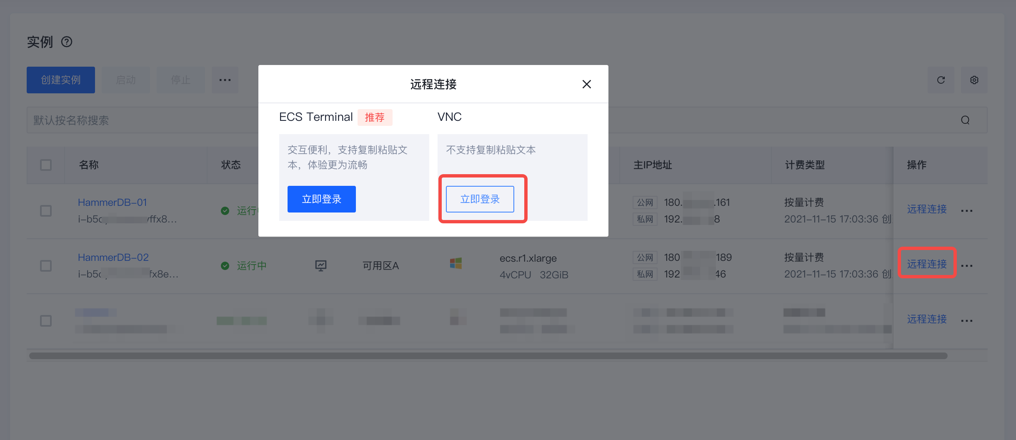Click the 创建实例 button
1016x440 pixels.
click(61, 80)
